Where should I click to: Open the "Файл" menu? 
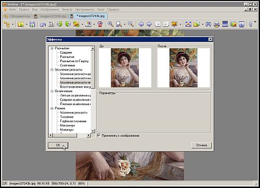[12, 9]
